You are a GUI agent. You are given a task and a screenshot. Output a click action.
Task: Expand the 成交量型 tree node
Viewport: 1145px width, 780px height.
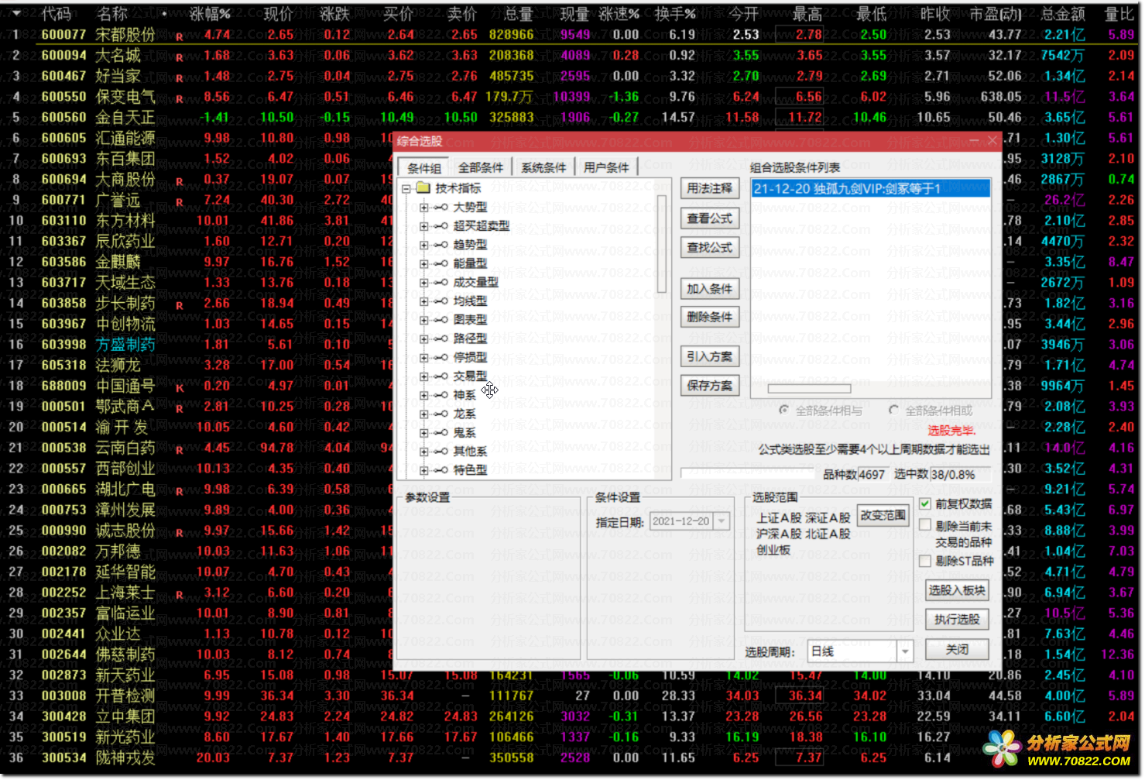(x=423, y=283)
